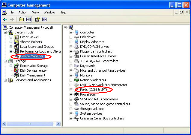The image size is (191, 135).
Task: Open the Help toolbar icon with question mark
Action: 37,19
